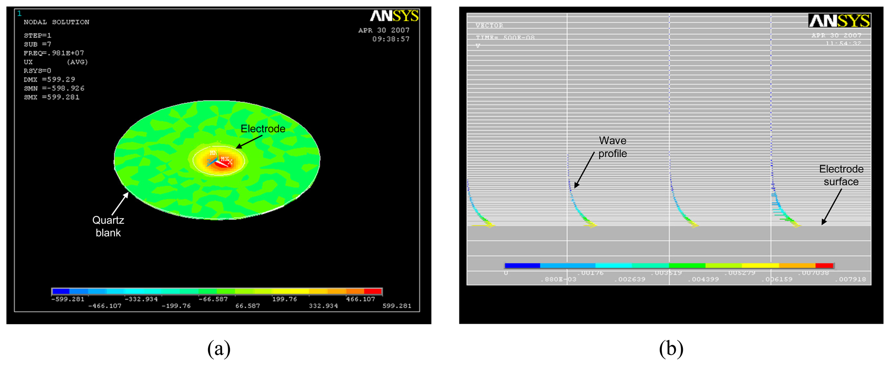
Task: Click the VECTOR title in the vector plot
Action: tap(489, 26)
